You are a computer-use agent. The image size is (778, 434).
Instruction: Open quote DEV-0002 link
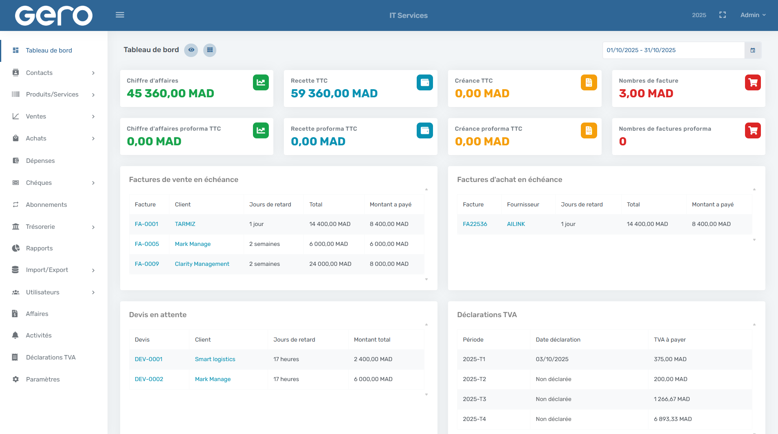click(x=149, y=379)
